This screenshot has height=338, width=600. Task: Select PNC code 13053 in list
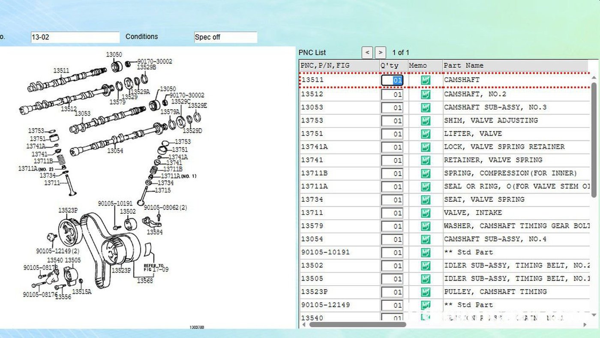[x=312, y=108]
